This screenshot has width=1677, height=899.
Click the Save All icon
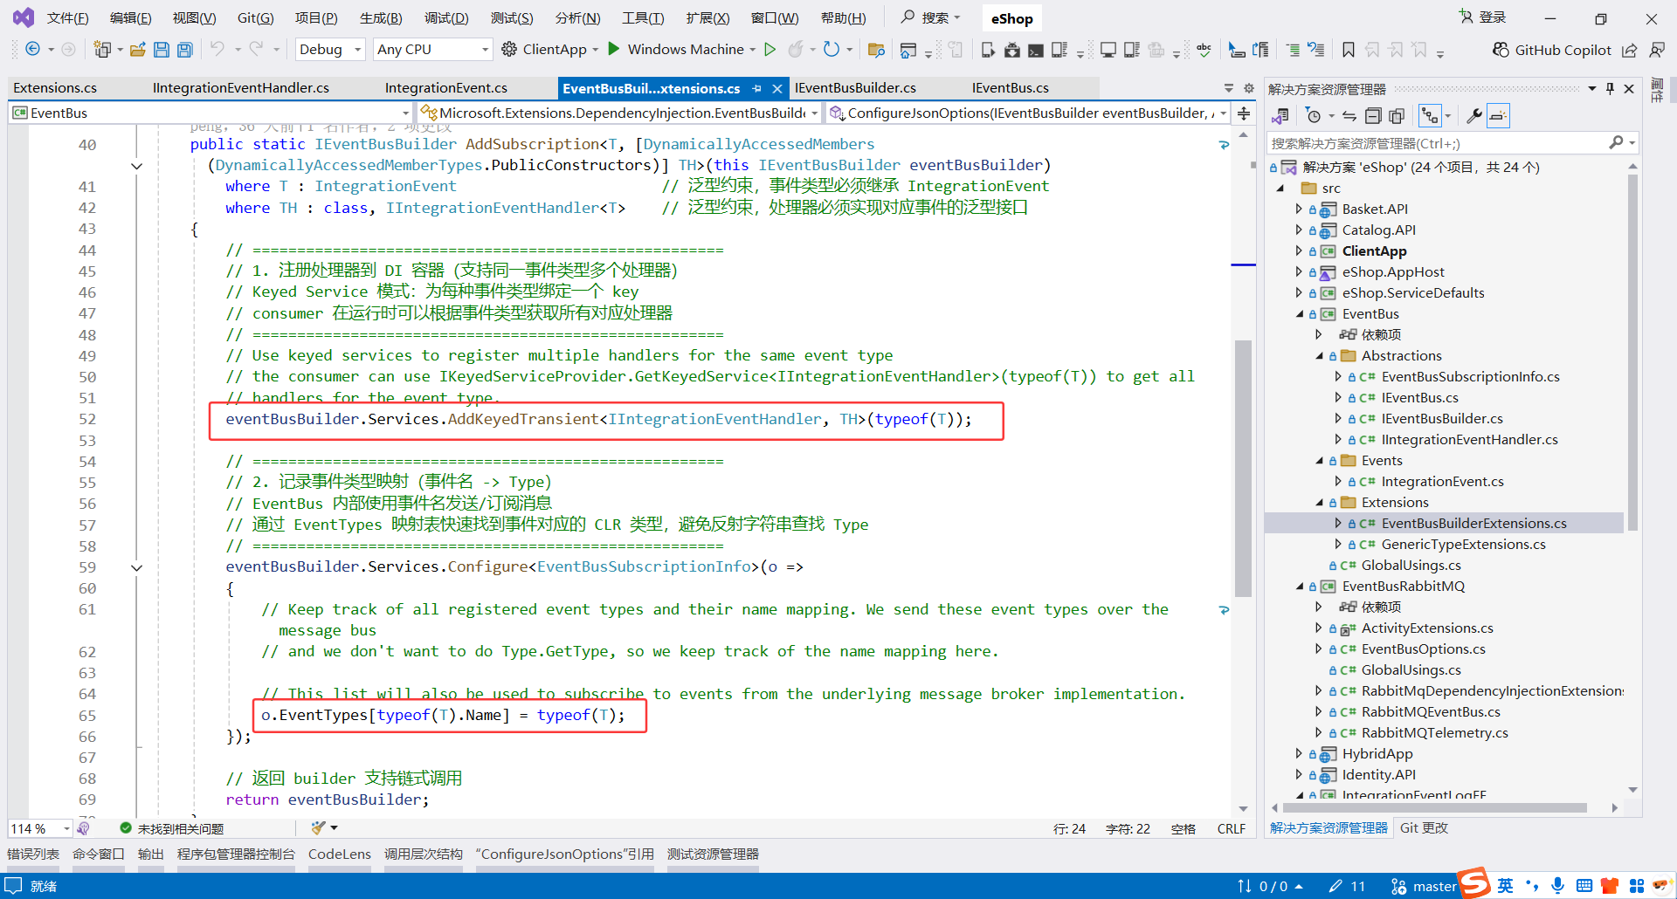pyautogui.click(x=184, y=49)
